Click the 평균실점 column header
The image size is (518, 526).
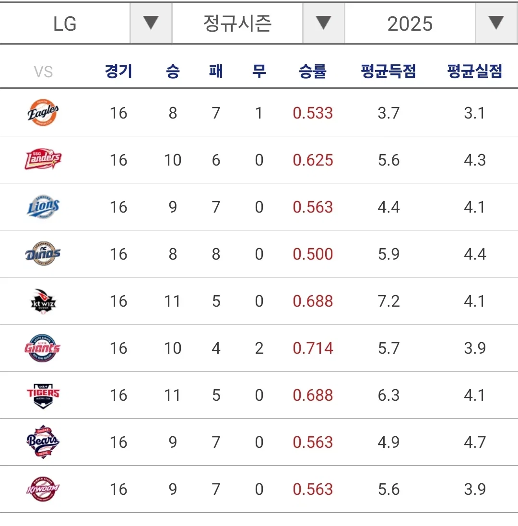[x=475, y=71]
